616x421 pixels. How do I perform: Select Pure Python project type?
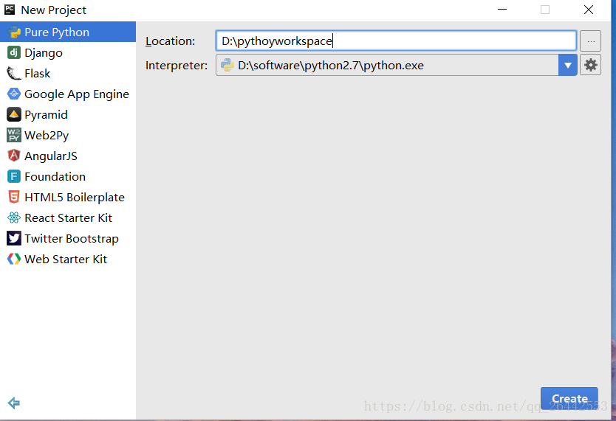(68, 32)
